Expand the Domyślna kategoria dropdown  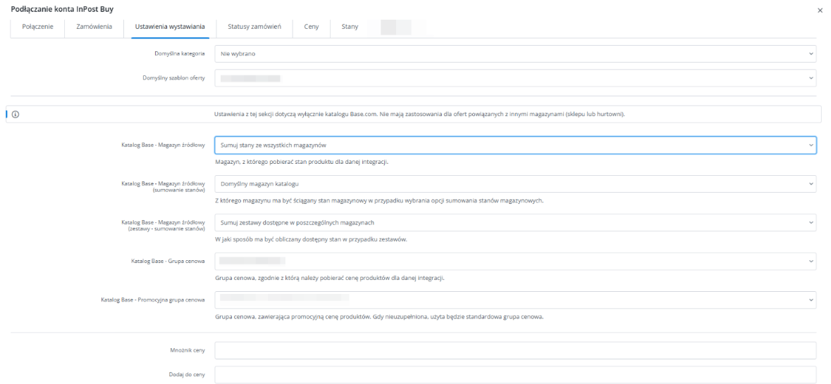click(515, 53)
